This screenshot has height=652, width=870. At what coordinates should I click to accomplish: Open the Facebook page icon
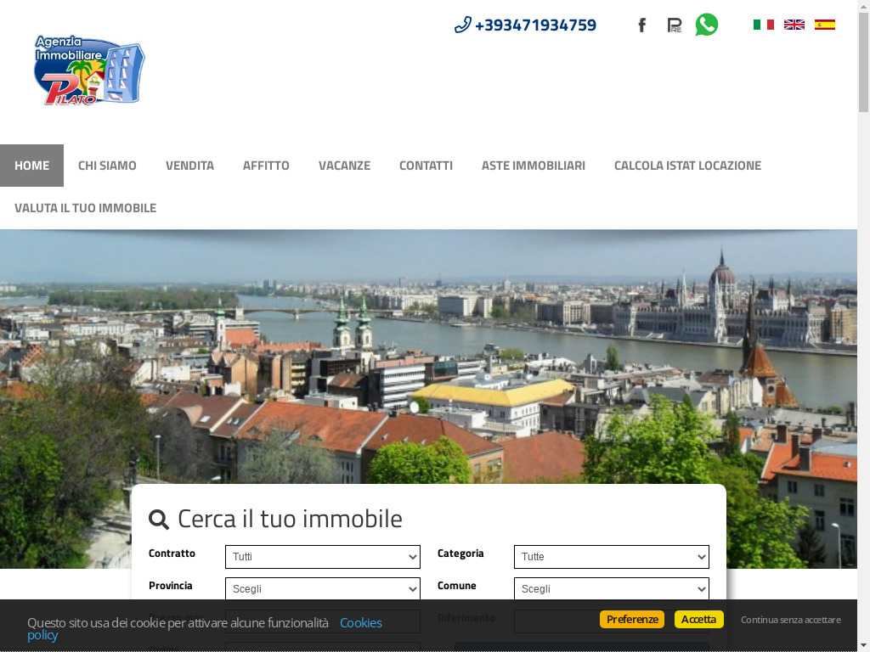[x=642, y=25]
